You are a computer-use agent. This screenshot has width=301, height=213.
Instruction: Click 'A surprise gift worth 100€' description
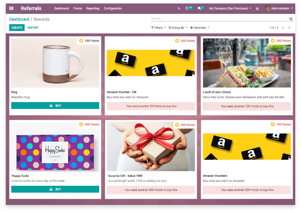tap(137, 181)
